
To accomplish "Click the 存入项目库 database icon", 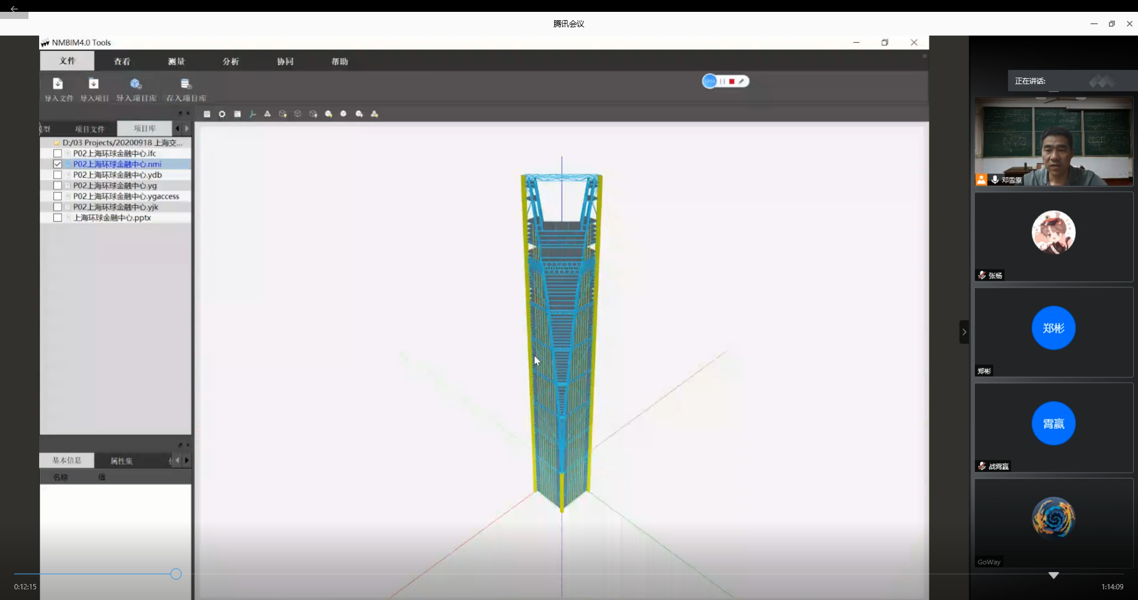I will point(186,84).
